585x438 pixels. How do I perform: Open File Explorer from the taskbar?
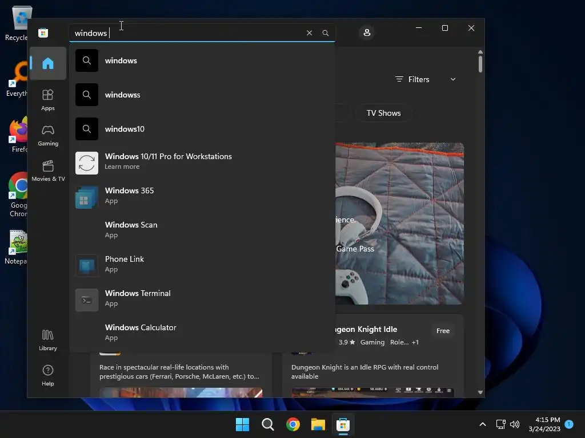[x=318, y=424]
